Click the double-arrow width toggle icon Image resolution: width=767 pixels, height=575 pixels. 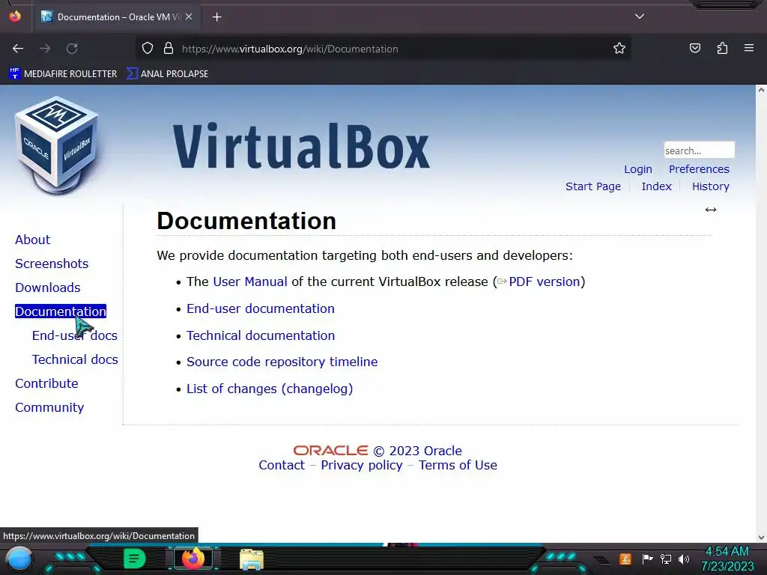click(710, 210)
